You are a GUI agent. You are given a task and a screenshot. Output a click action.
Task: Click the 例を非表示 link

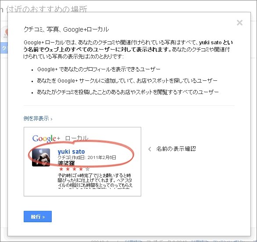click(36, 119)
